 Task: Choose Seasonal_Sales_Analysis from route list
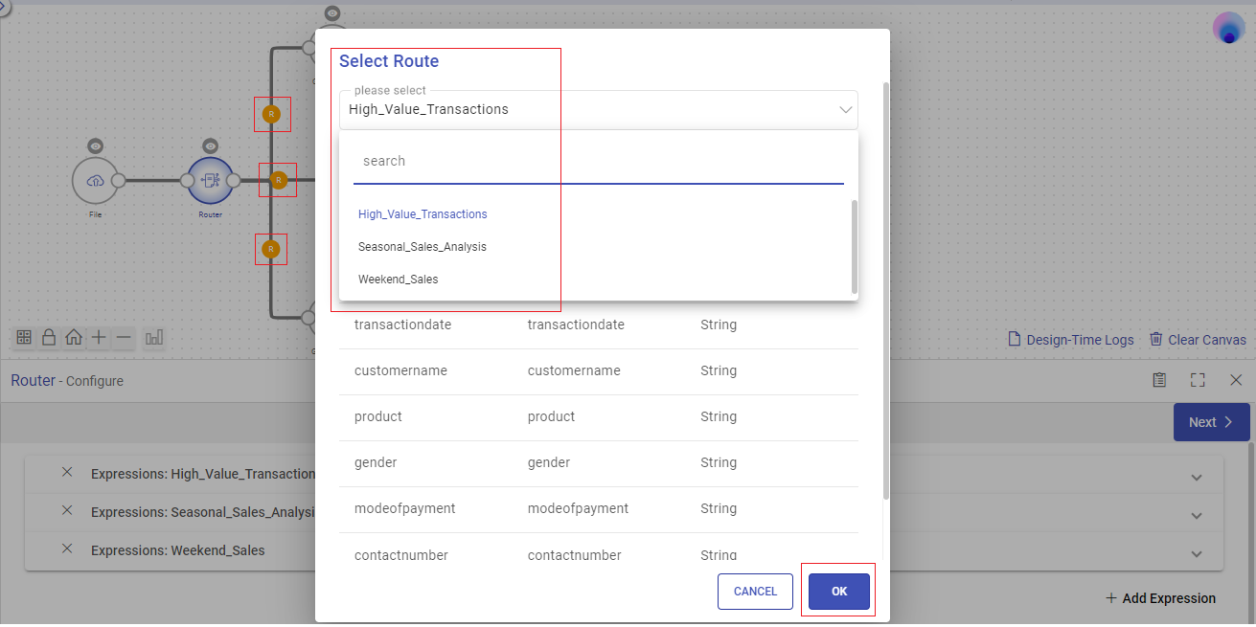pos(422,247)
